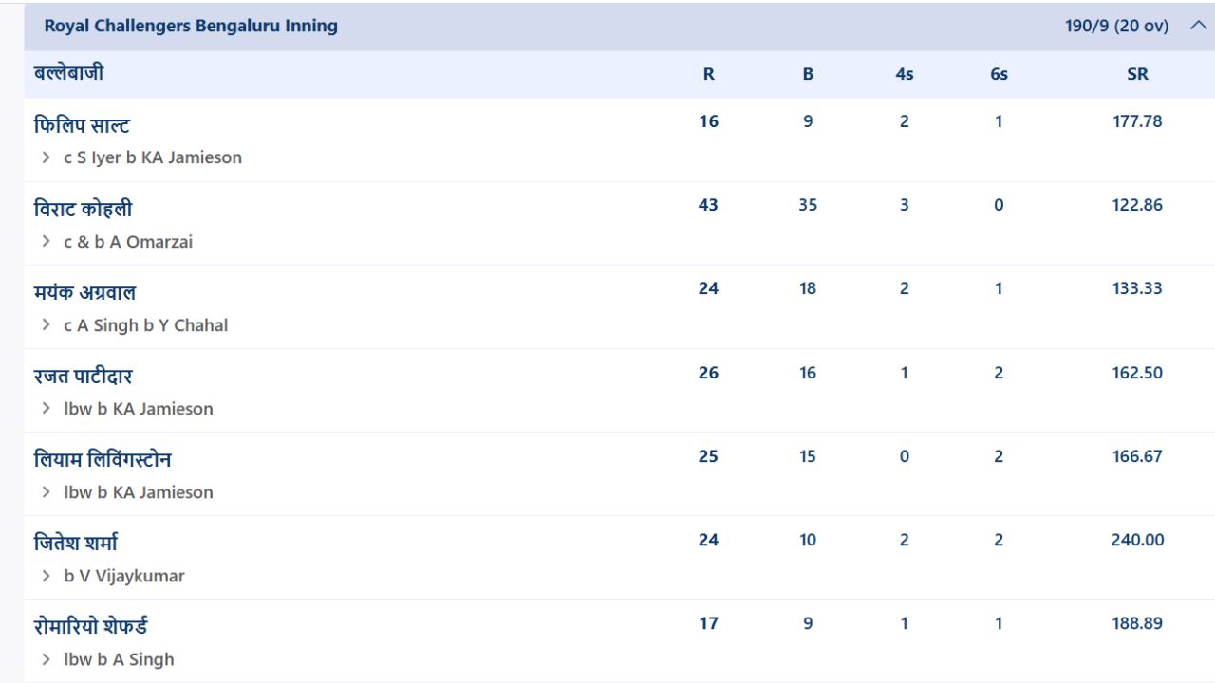Open जितेश शर्मा player link
1215x683 pixels.
(x=76, y=543)
